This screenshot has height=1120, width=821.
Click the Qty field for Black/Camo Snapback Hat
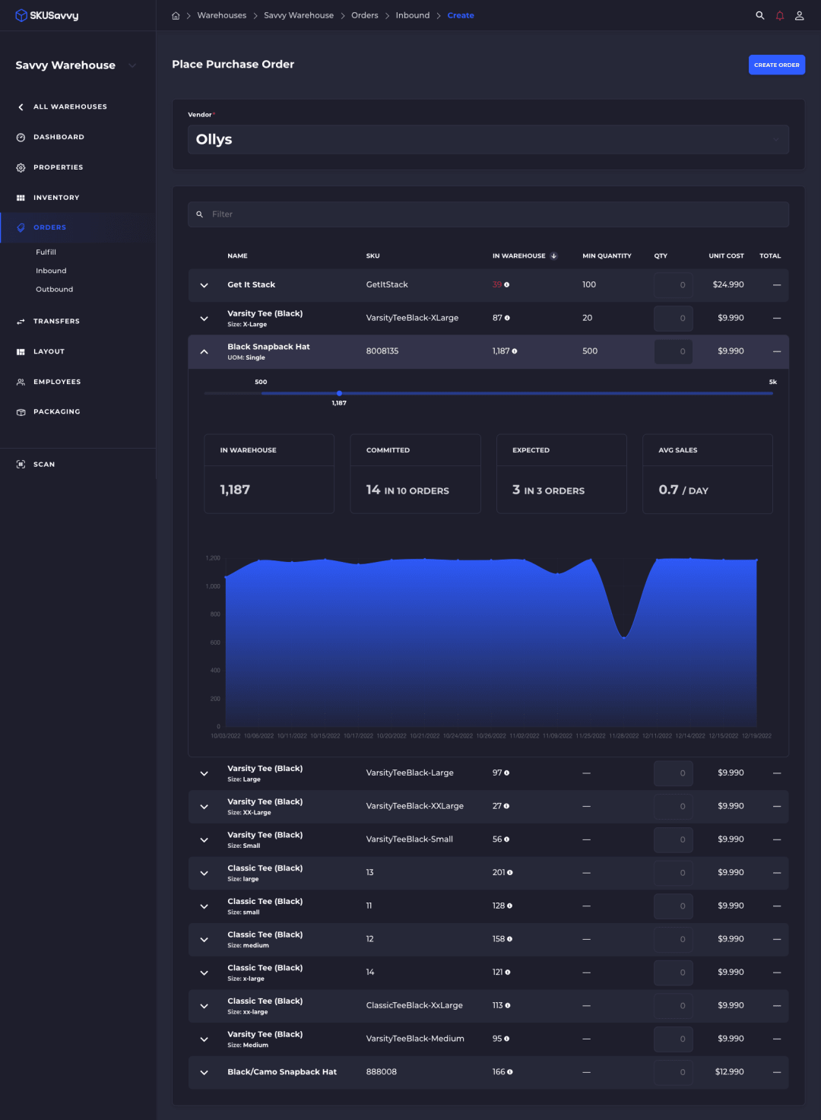(673, 1072)
